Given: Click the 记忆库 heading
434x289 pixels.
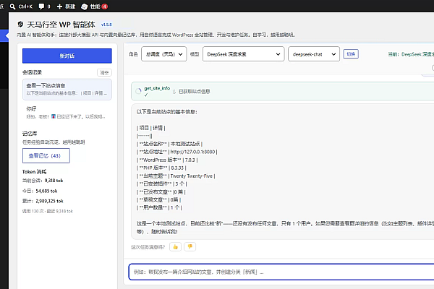Looking at the screenshot, I should coord(30,134).
